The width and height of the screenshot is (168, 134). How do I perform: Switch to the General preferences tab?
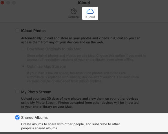[x=74, y=13]
